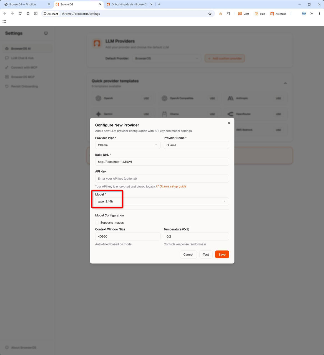Click the Save button

pos(222,254)
